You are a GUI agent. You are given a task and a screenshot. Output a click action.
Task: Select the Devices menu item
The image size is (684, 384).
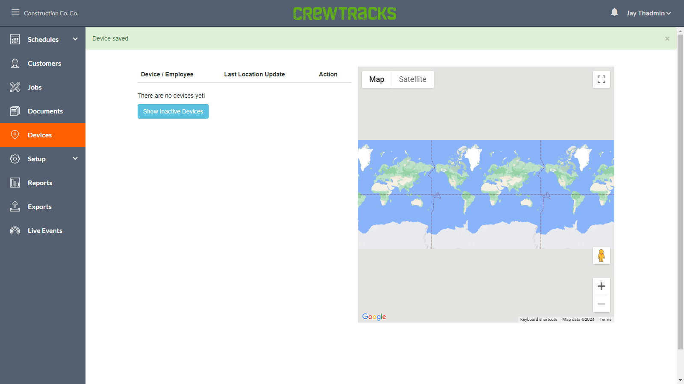[x=43, y=135]
